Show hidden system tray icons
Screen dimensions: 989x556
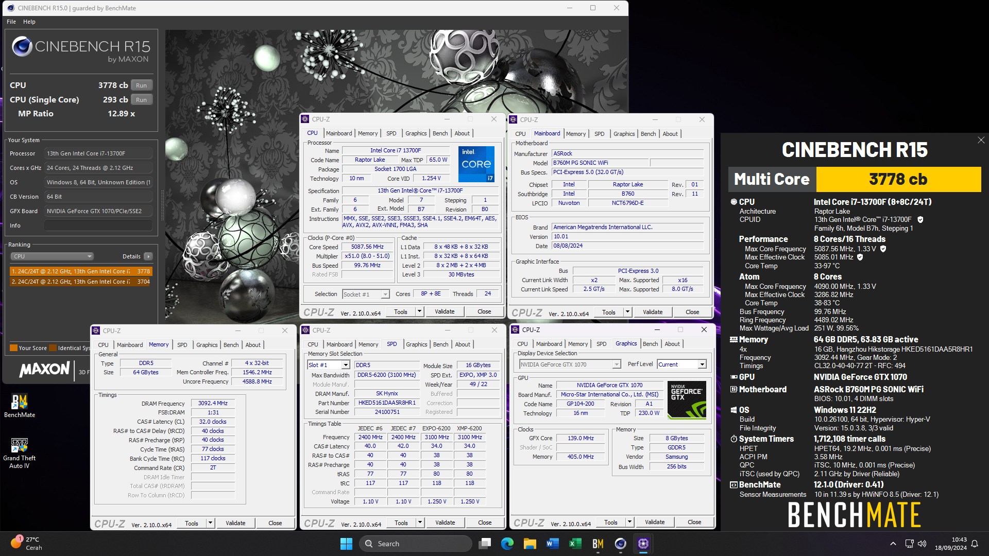[x=893, y=544]
